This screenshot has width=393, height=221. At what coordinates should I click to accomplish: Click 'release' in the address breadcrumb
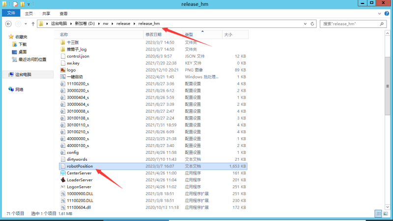[123, 24]
